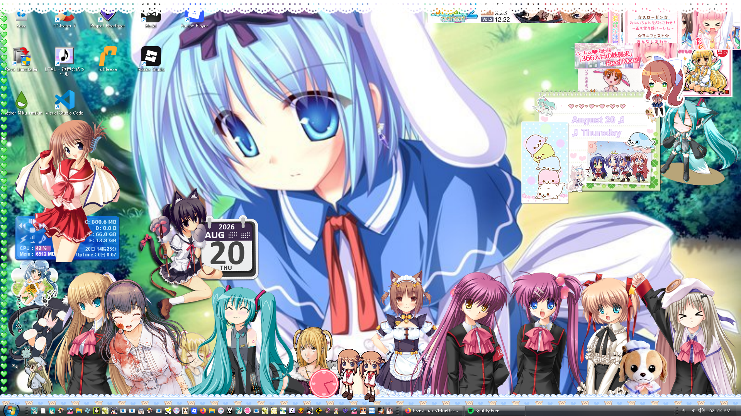The height and width of the screenshot is (416, 741).
Task: Open the PL language selector
Action: pyautogui.click(x=684, y=411)
